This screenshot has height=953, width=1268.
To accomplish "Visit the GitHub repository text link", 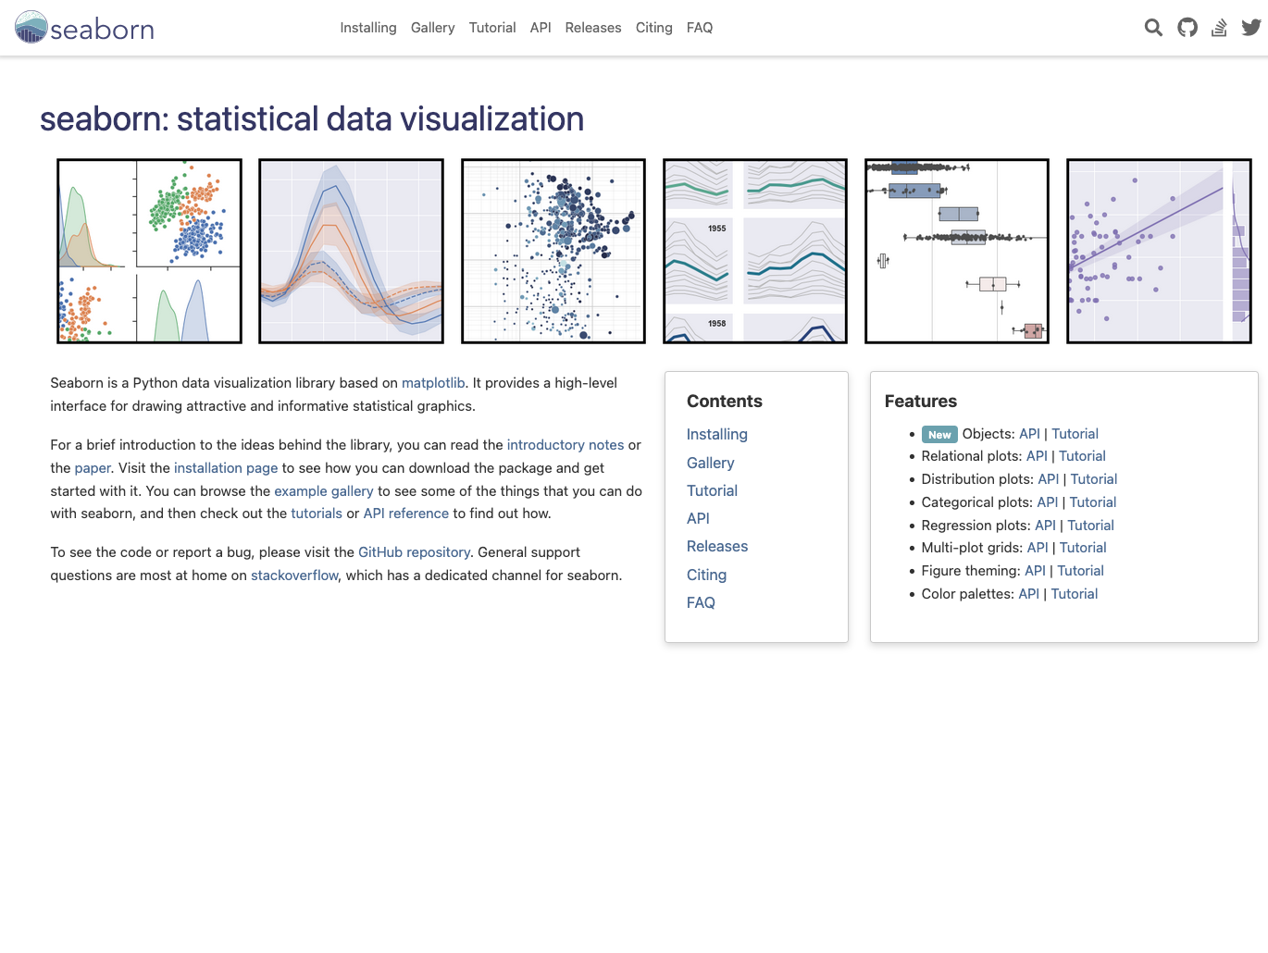I will tap(414, 552).
